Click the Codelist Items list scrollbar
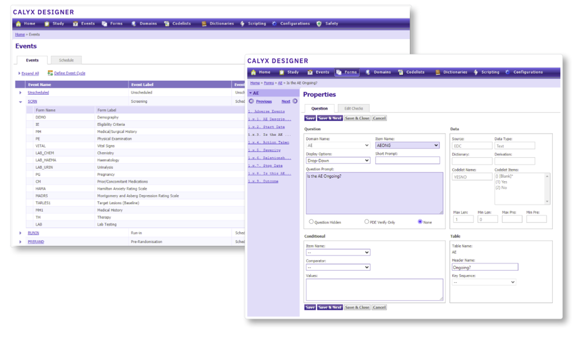 pyautogui.click(x=547, y=189)
